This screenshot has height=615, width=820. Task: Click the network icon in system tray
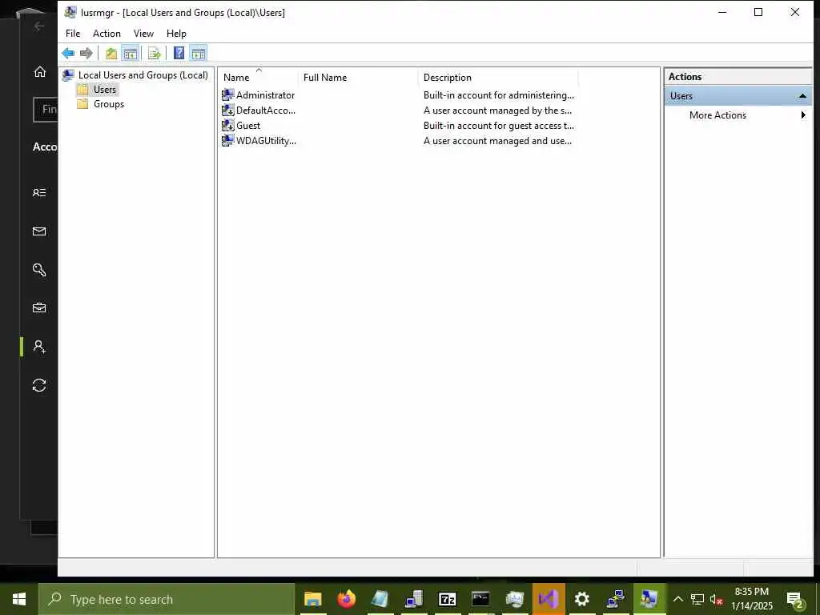pos(697,599)
